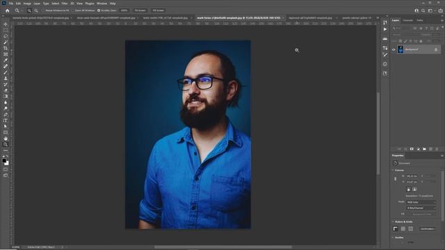
Task: Click the Search icon at top right
Action: [423, 10]
